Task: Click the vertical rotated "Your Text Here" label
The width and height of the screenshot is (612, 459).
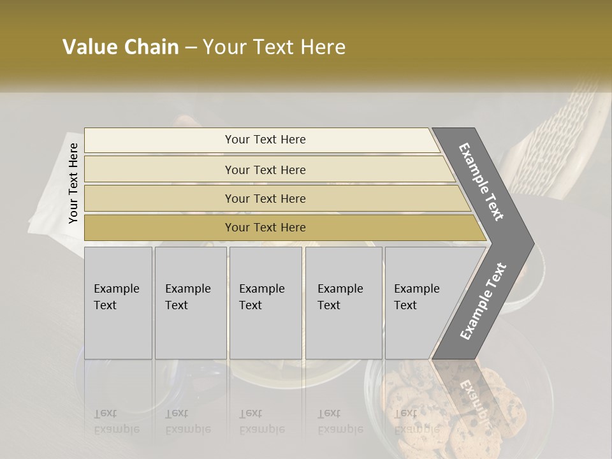Action: click(x=73, y=184)
